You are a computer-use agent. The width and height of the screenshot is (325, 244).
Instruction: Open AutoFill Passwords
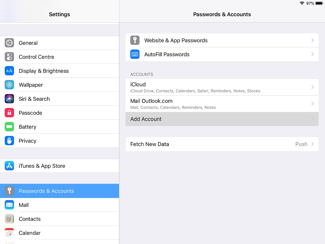[x=222, y=54]
